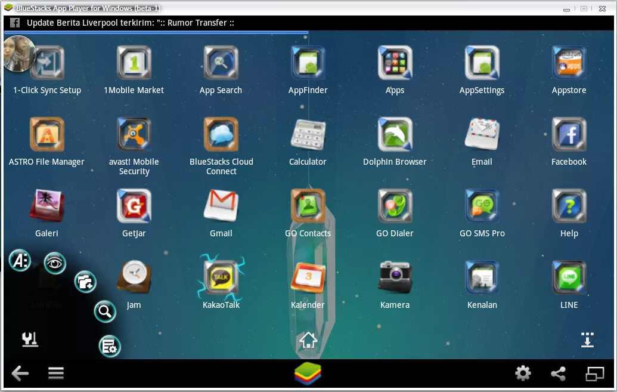Launch the LINE app
Screen dimensions: 617x392
[x=569, y=277]
